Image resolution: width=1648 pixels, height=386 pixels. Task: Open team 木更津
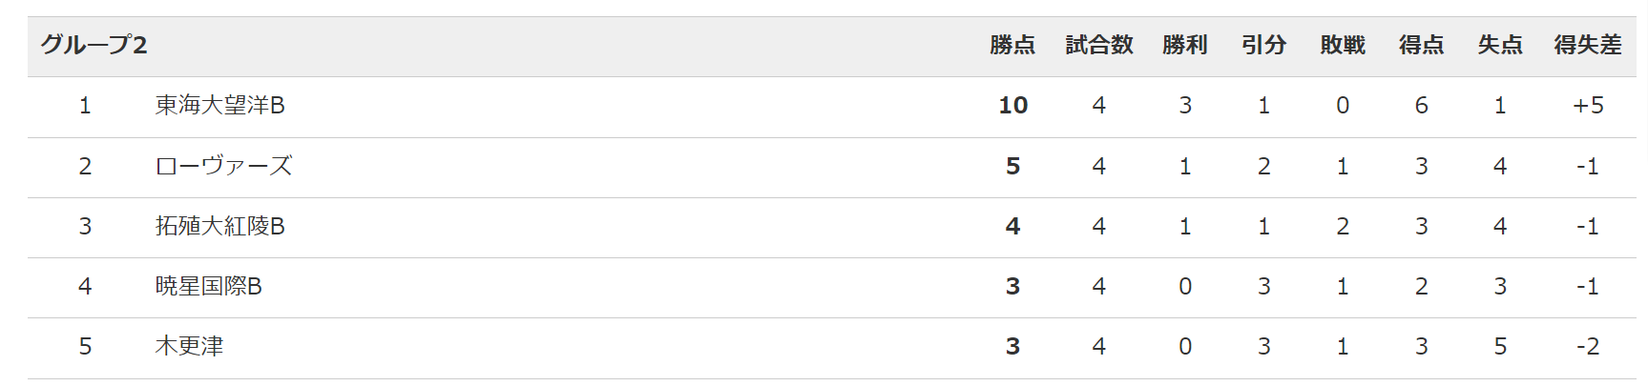(x=190, y=346)
